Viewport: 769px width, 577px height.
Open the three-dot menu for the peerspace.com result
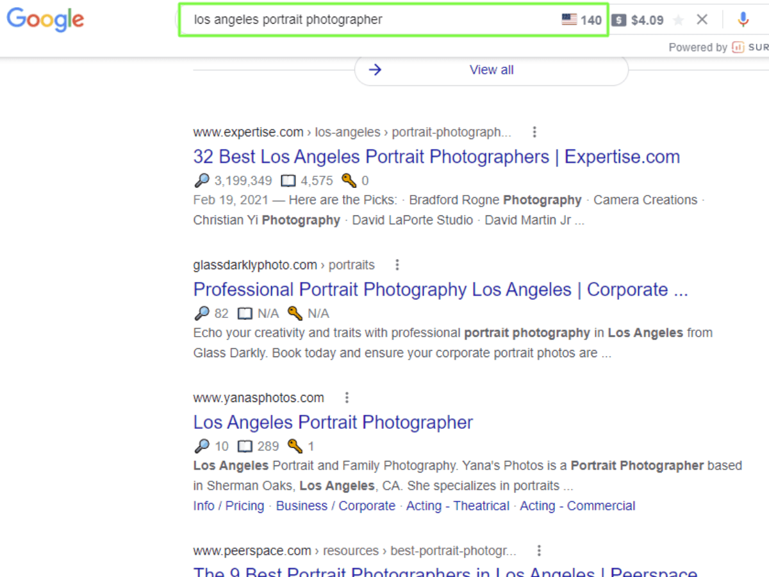(x=539, y=551)
